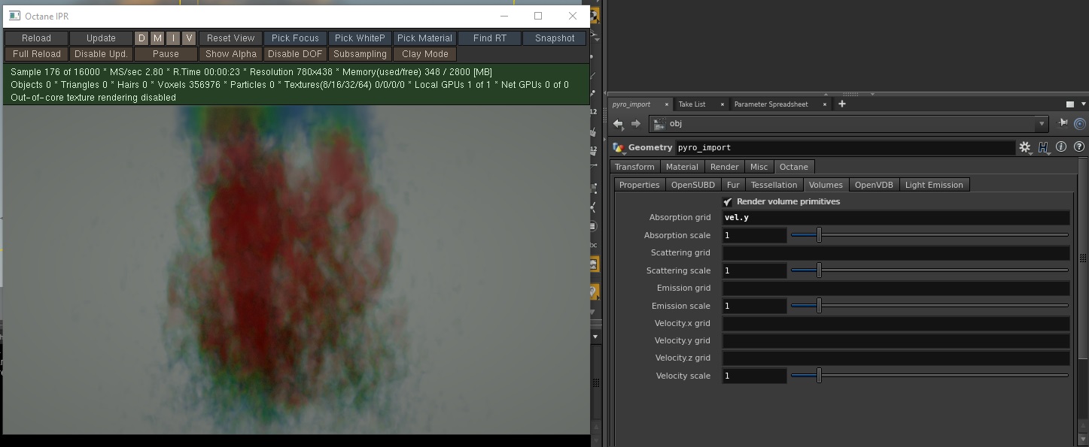Toggle Clay Mode in Octane IPR
Image resolution: width=1089 pixels, height=447 pixels.
(425, 54)
